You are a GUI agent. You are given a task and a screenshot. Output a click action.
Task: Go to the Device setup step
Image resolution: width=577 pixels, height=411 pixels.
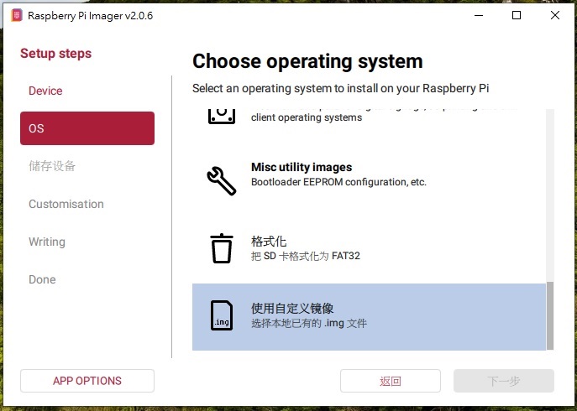(x=45, y=91)
